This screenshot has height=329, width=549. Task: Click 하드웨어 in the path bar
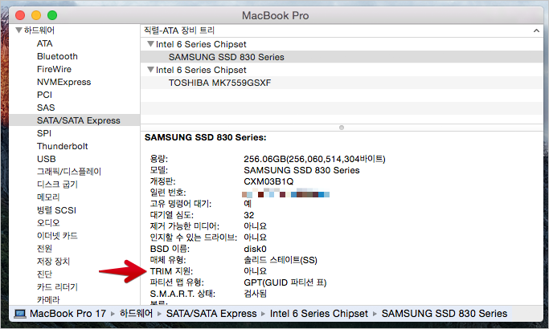pos(136,313)
